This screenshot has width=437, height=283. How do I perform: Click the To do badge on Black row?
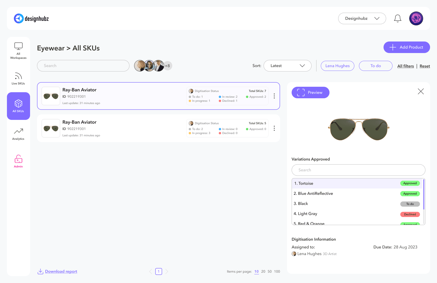[x=410, y=204]
